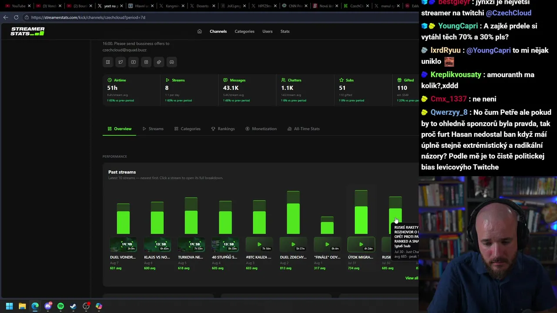The image size is (557, 313).
Task: Open the Discord social icon button
Action: point(171,62)
